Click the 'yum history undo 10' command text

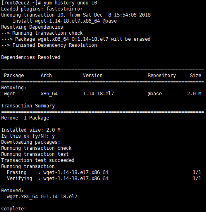tap(70, 3)
